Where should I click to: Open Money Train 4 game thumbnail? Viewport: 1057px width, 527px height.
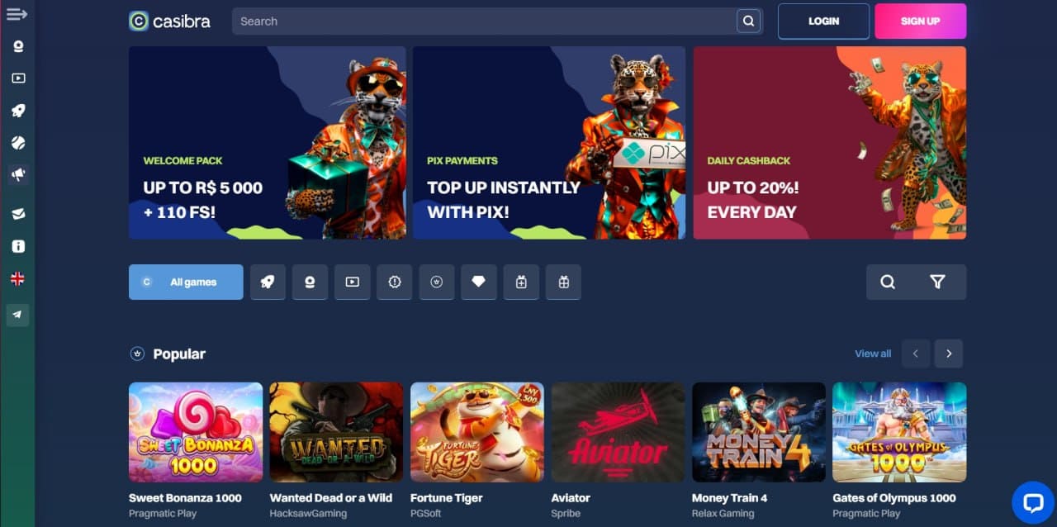(x=759, y=432)
